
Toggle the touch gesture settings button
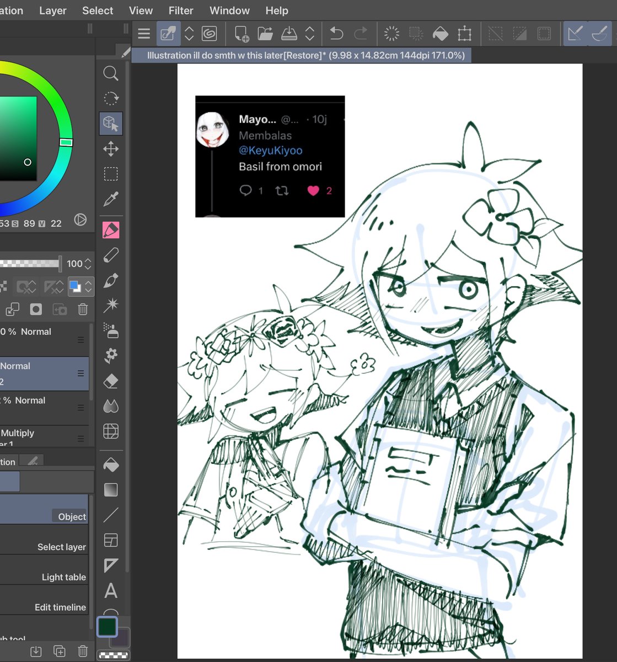pos(168,34)
